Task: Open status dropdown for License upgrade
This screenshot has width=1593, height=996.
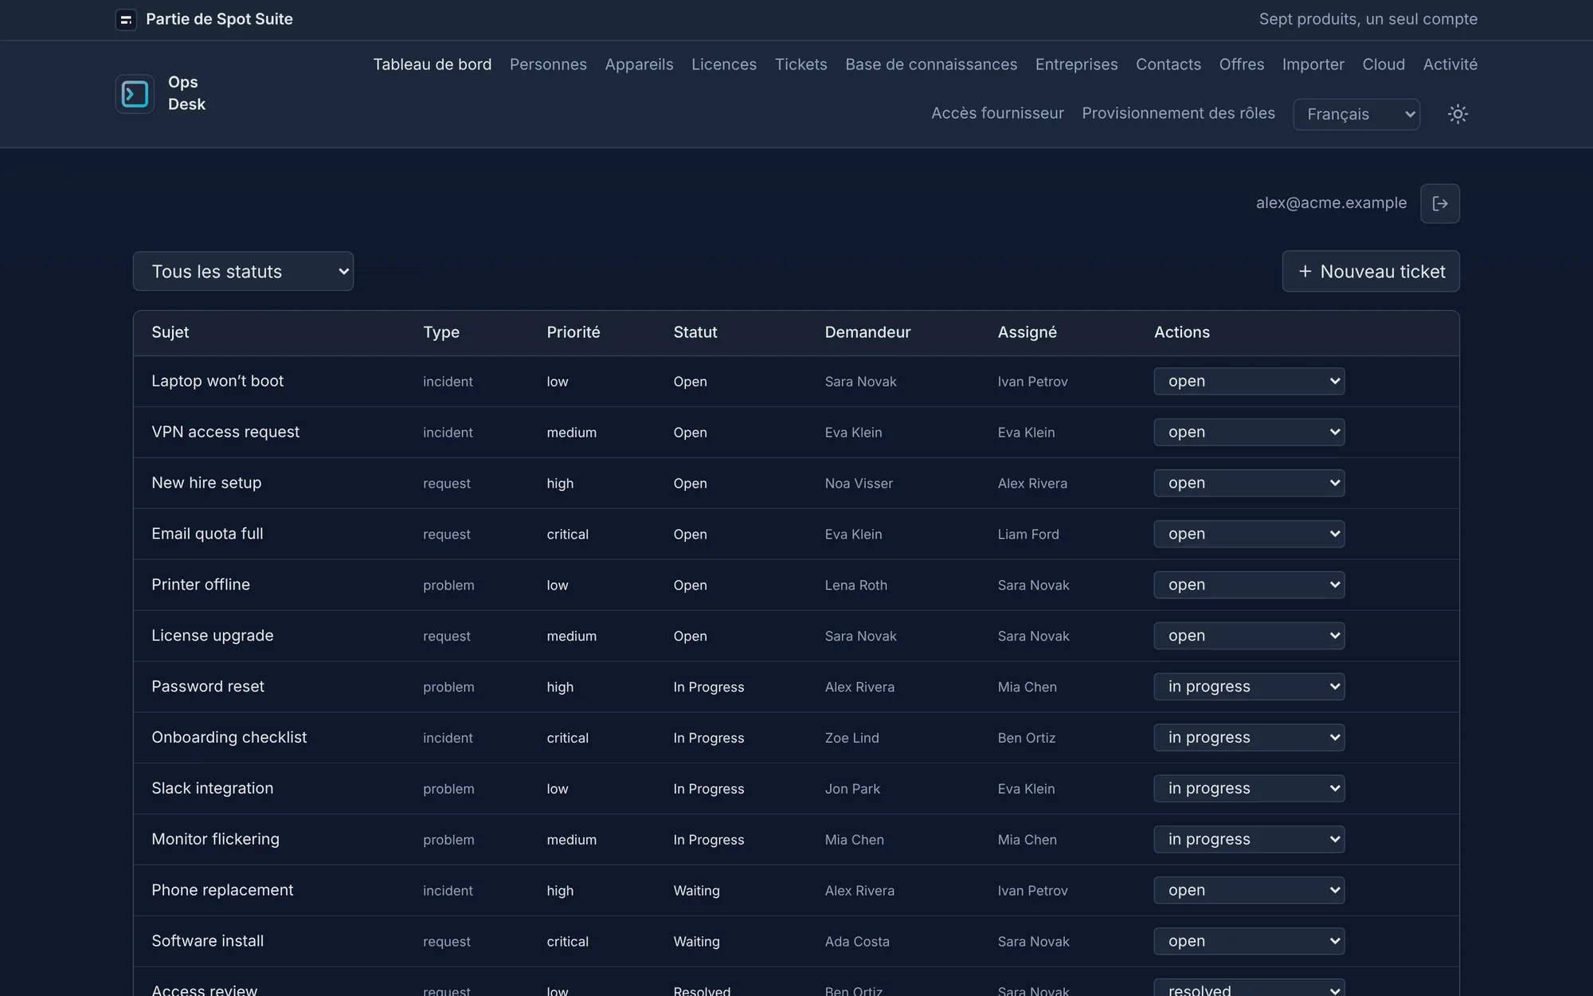Action: tap(1249, 636)
